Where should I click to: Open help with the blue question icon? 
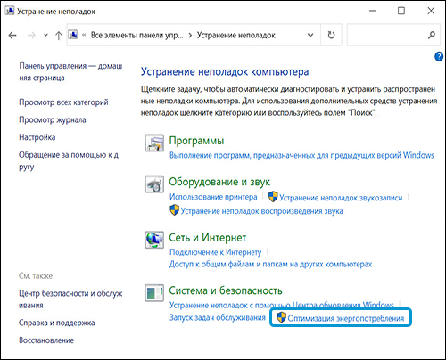[439, 56]
